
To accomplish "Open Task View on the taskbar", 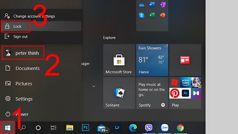I will pos(53,128).
